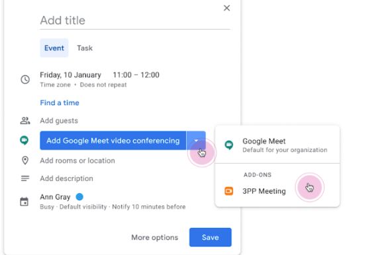Select the Event tab
The image size is (374, 255).
pyautogui.click(x=54, y=48)
